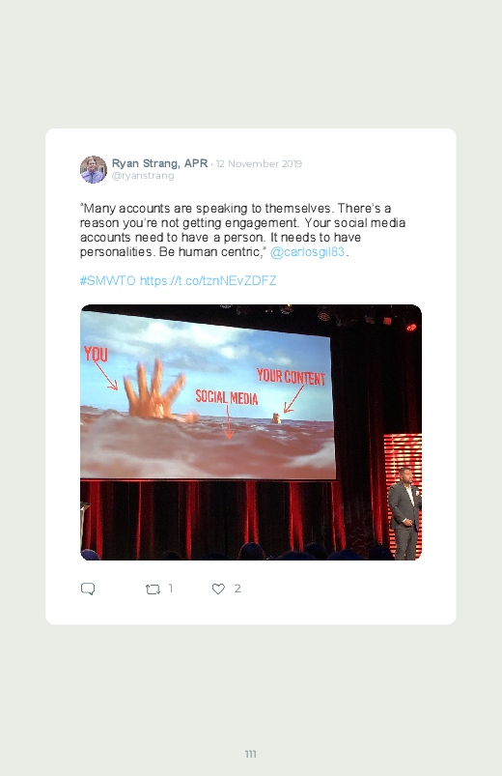Click the red YOU label in photo
The image size is (502, 776).
click(x=96, y=354)
